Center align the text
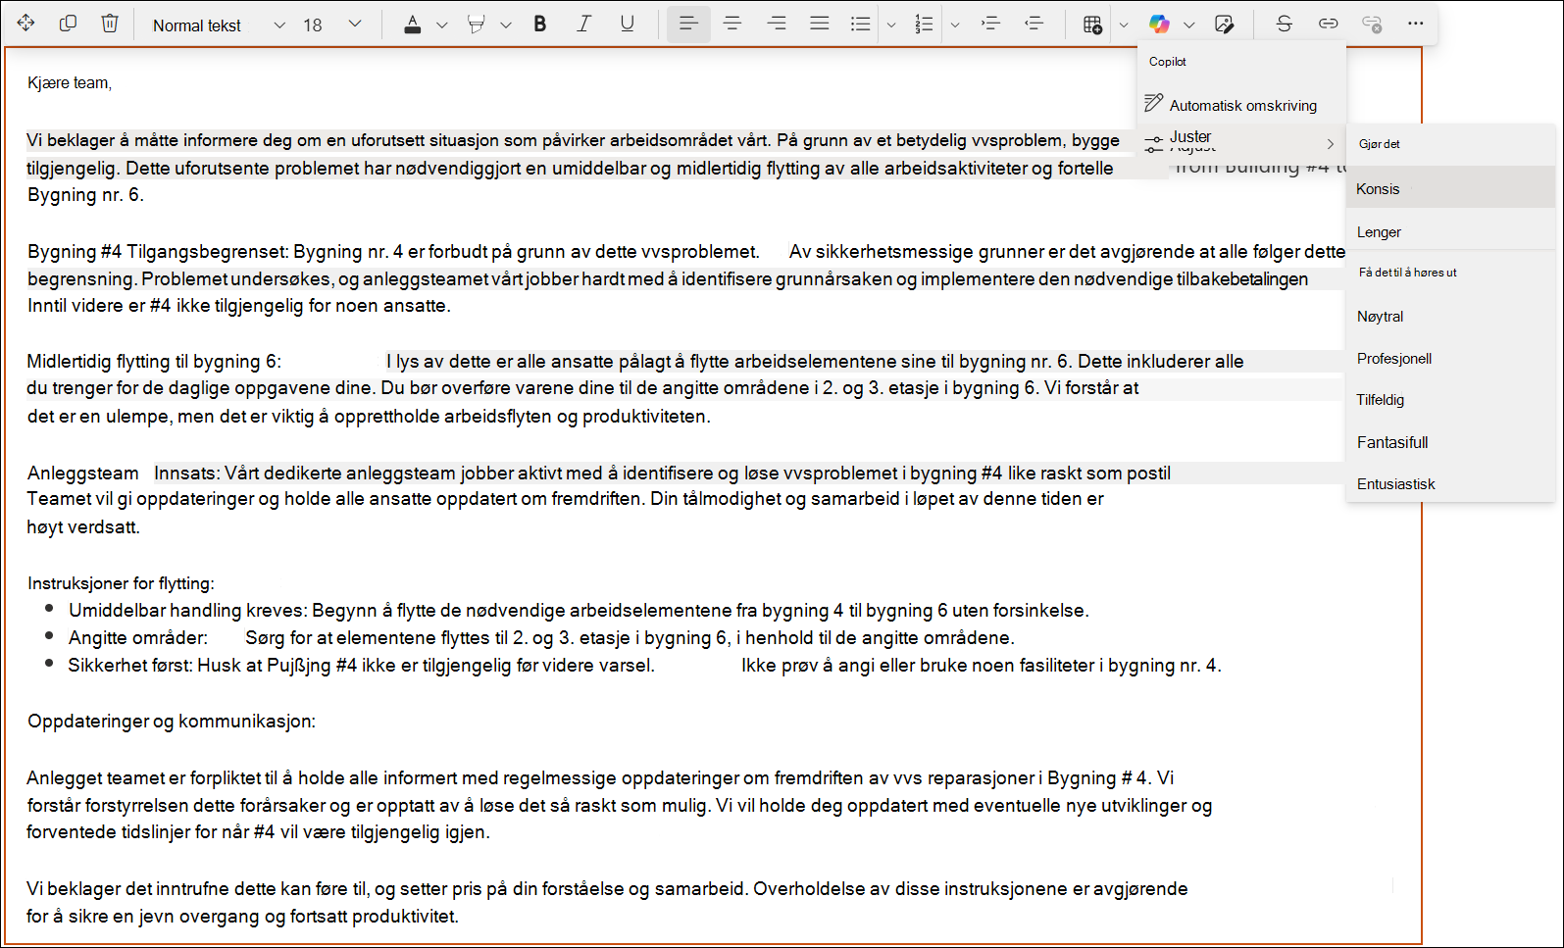1564x948 pixels. [732, 24]
